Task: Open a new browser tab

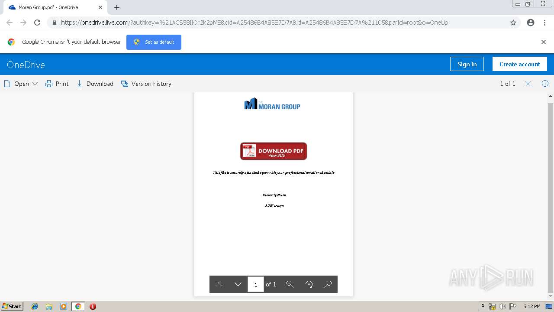Action: point(117,7)
